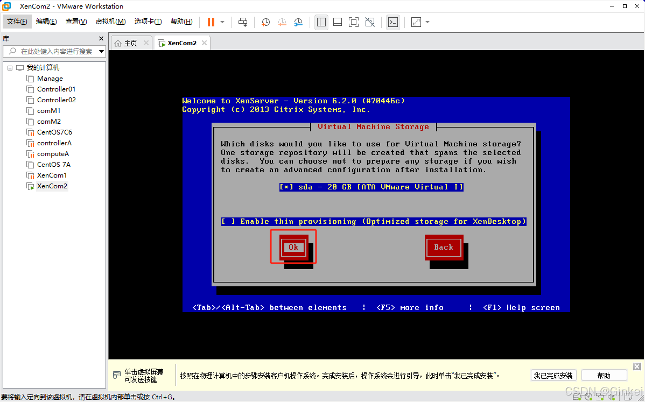Image resolution: width=645 pixels, height=402 pixels.
Task: Switch to Unity mode
Action: [x=370, y=22]
